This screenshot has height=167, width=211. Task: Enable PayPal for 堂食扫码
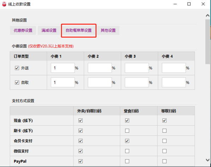[127, 161]
